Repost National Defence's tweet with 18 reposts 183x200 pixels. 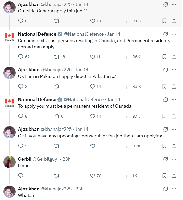click(x=57, y=57)
